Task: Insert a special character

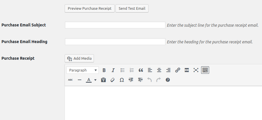Action: [x=122, y=80]
